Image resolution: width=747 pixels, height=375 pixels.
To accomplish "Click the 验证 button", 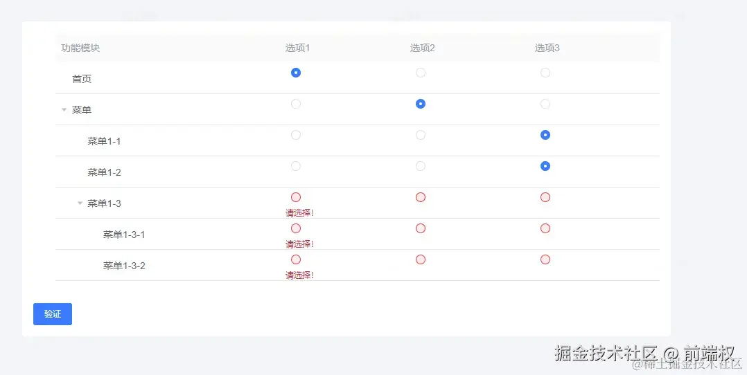I will click(x=53, y=314).
